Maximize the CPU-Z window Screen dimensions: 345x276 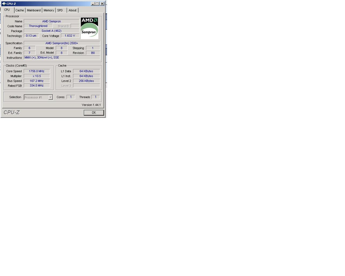(x=97, y=4)
